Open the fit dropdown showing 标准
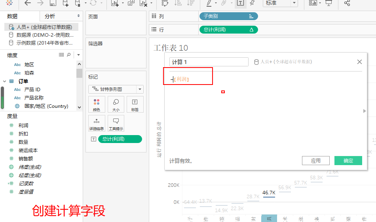Viewport: 376px width, 222px height. pyautogui.click(x=280, y=3)
